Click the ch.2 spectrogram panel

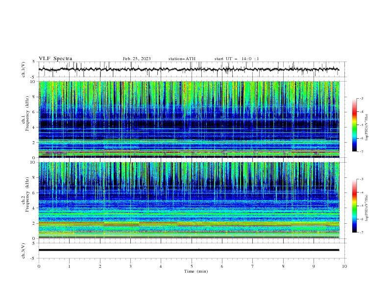coord(189,200)
